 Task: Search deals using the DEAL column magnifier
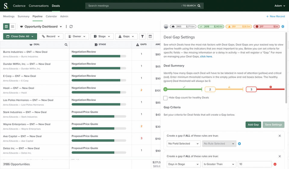point(66,45)
